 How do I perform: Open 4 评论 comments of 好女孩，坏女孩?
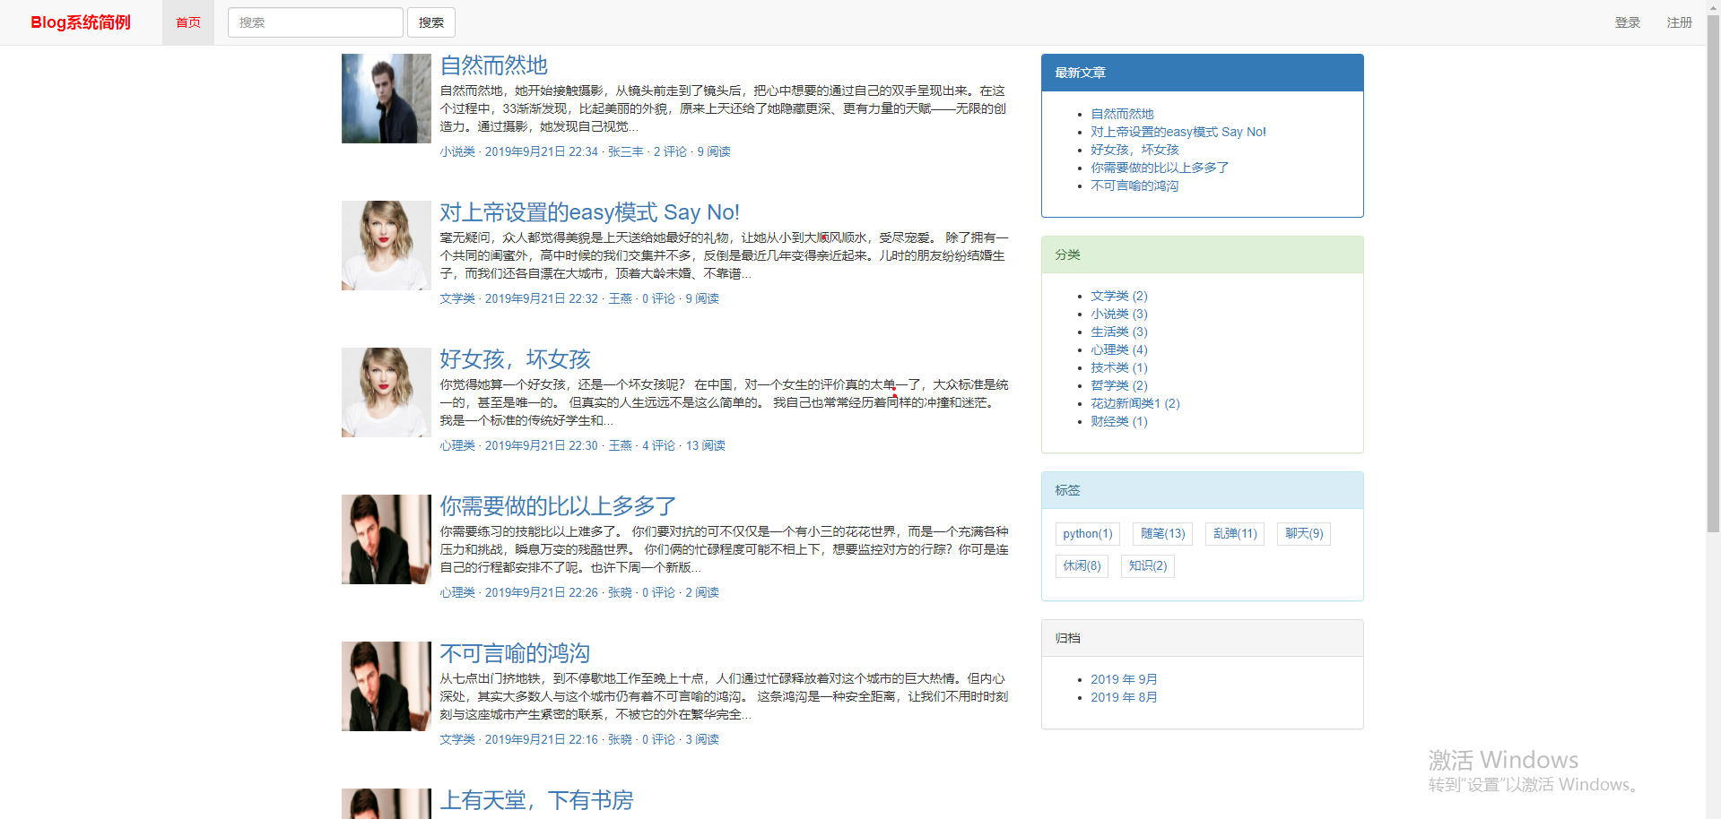point(659,445)
